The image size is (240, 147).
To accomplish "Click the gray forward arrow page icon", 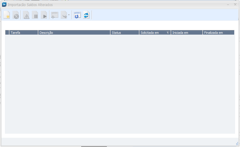I will tap(64, 15).
